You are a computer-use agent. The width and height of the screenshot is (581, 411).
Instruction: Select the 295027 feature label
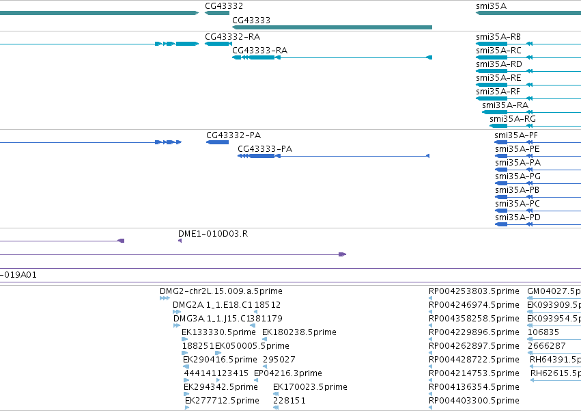pyautogui.click(x=279, y=360)
